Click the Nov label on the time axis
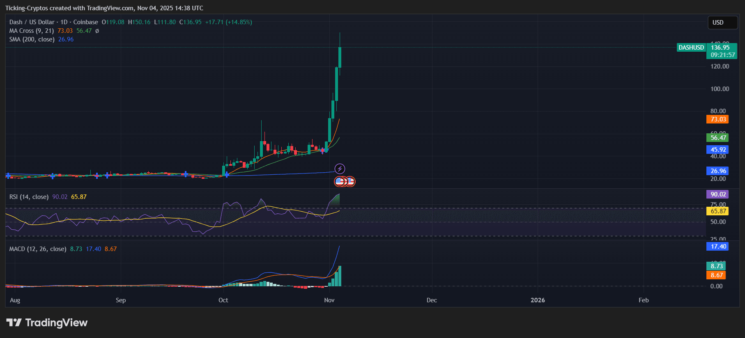The image size is (745, 338). (x=329, y=300)
